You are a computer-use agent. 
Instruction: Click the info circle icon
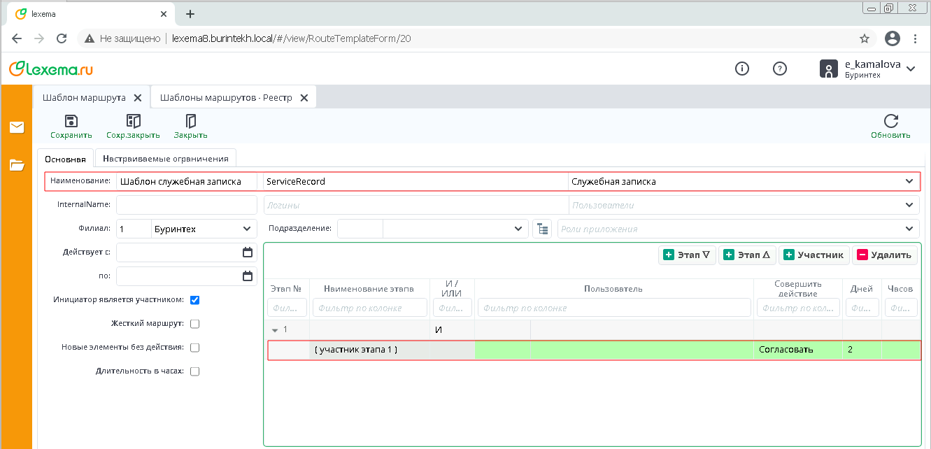(x=742, y=69)
